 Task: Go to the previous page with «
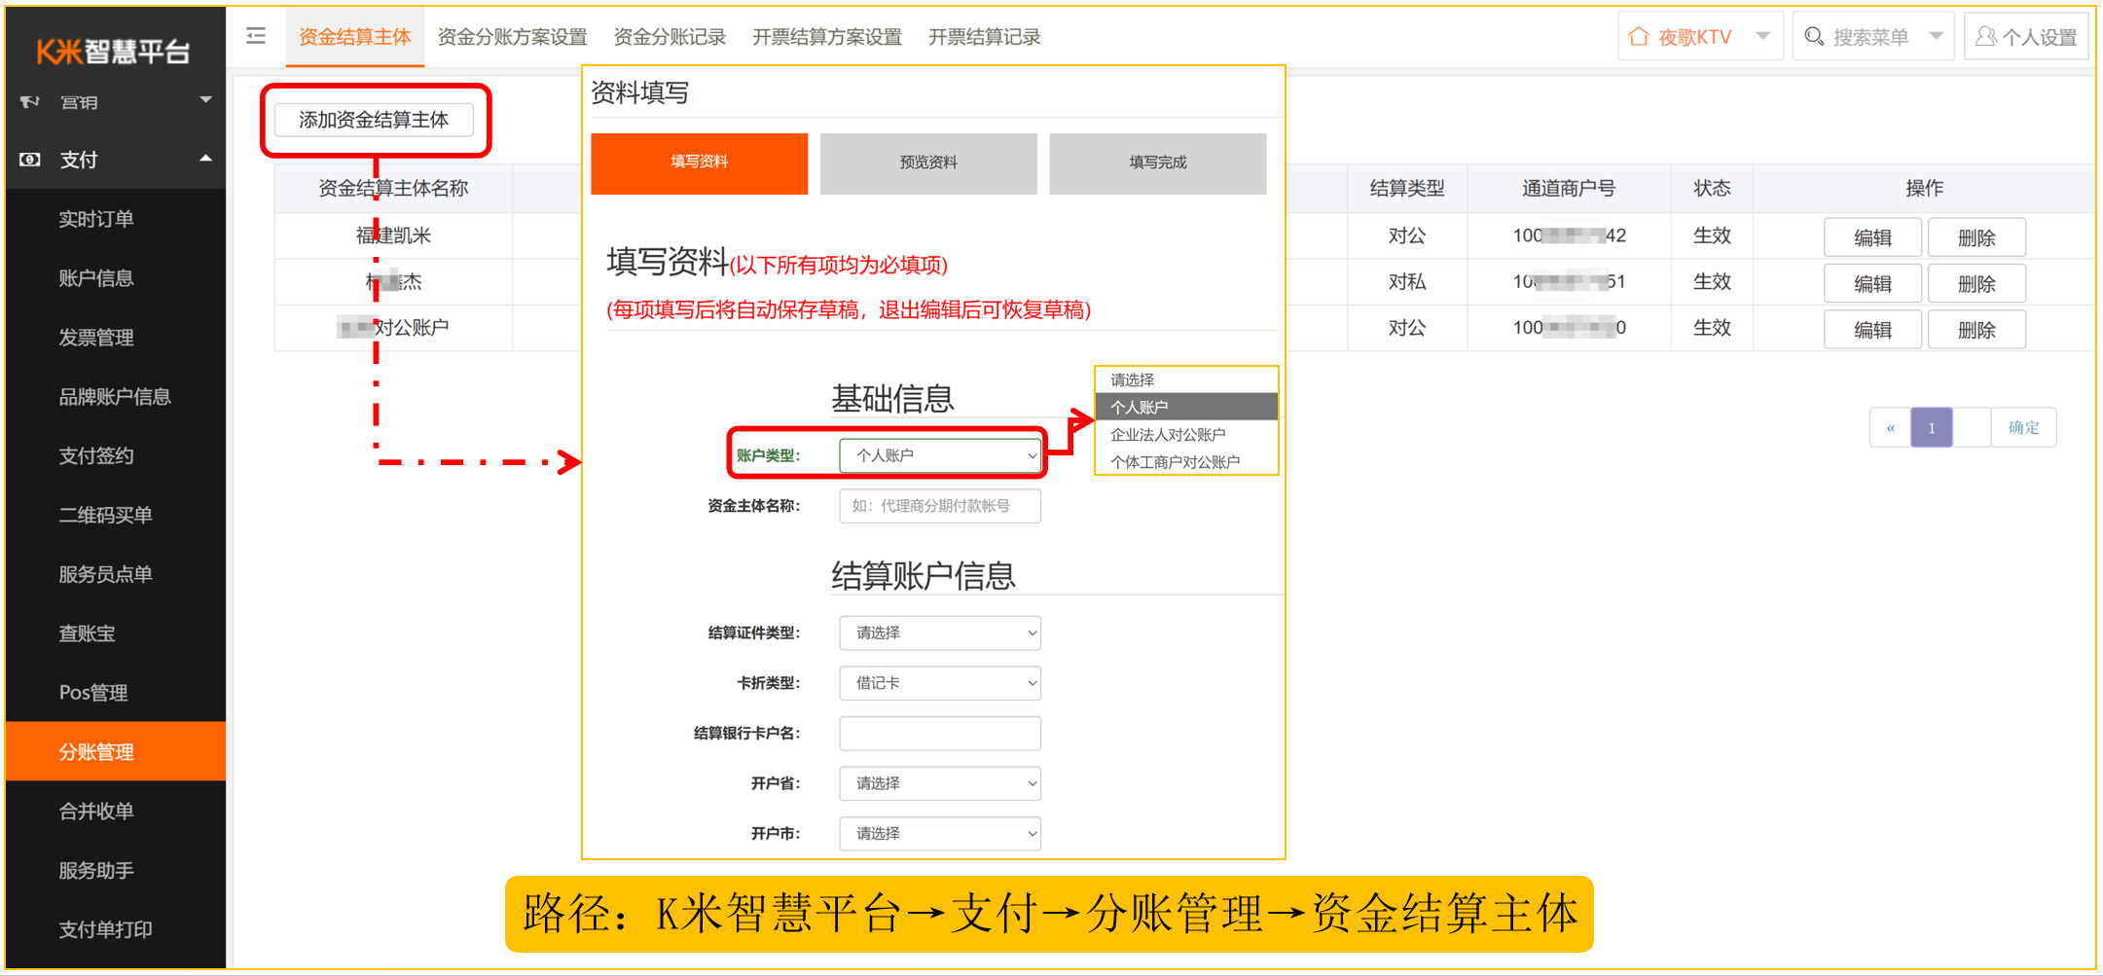1890,427
